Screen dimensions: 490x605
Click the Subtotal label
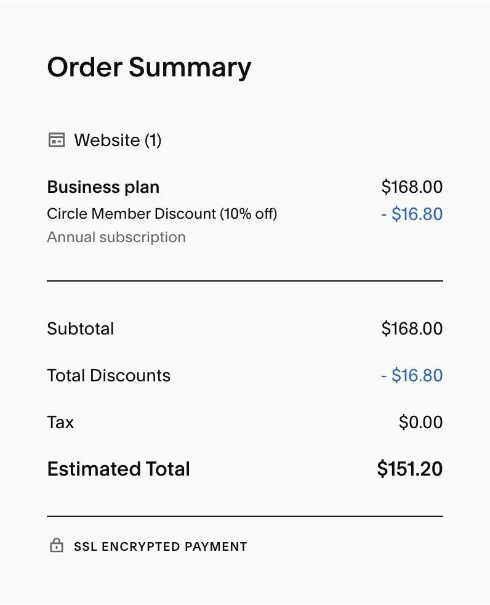pyautogui.click(x=81, y=328)
